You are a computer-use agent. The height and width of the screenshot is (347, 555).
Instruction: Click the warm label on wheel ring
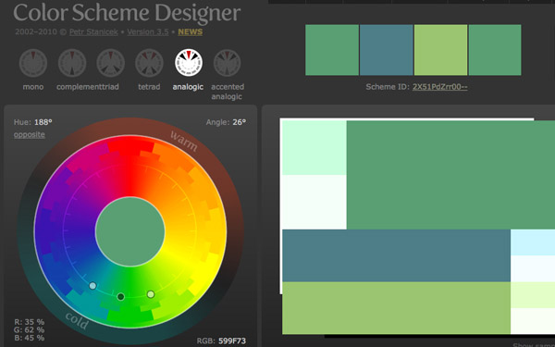[x=183, y=141]
